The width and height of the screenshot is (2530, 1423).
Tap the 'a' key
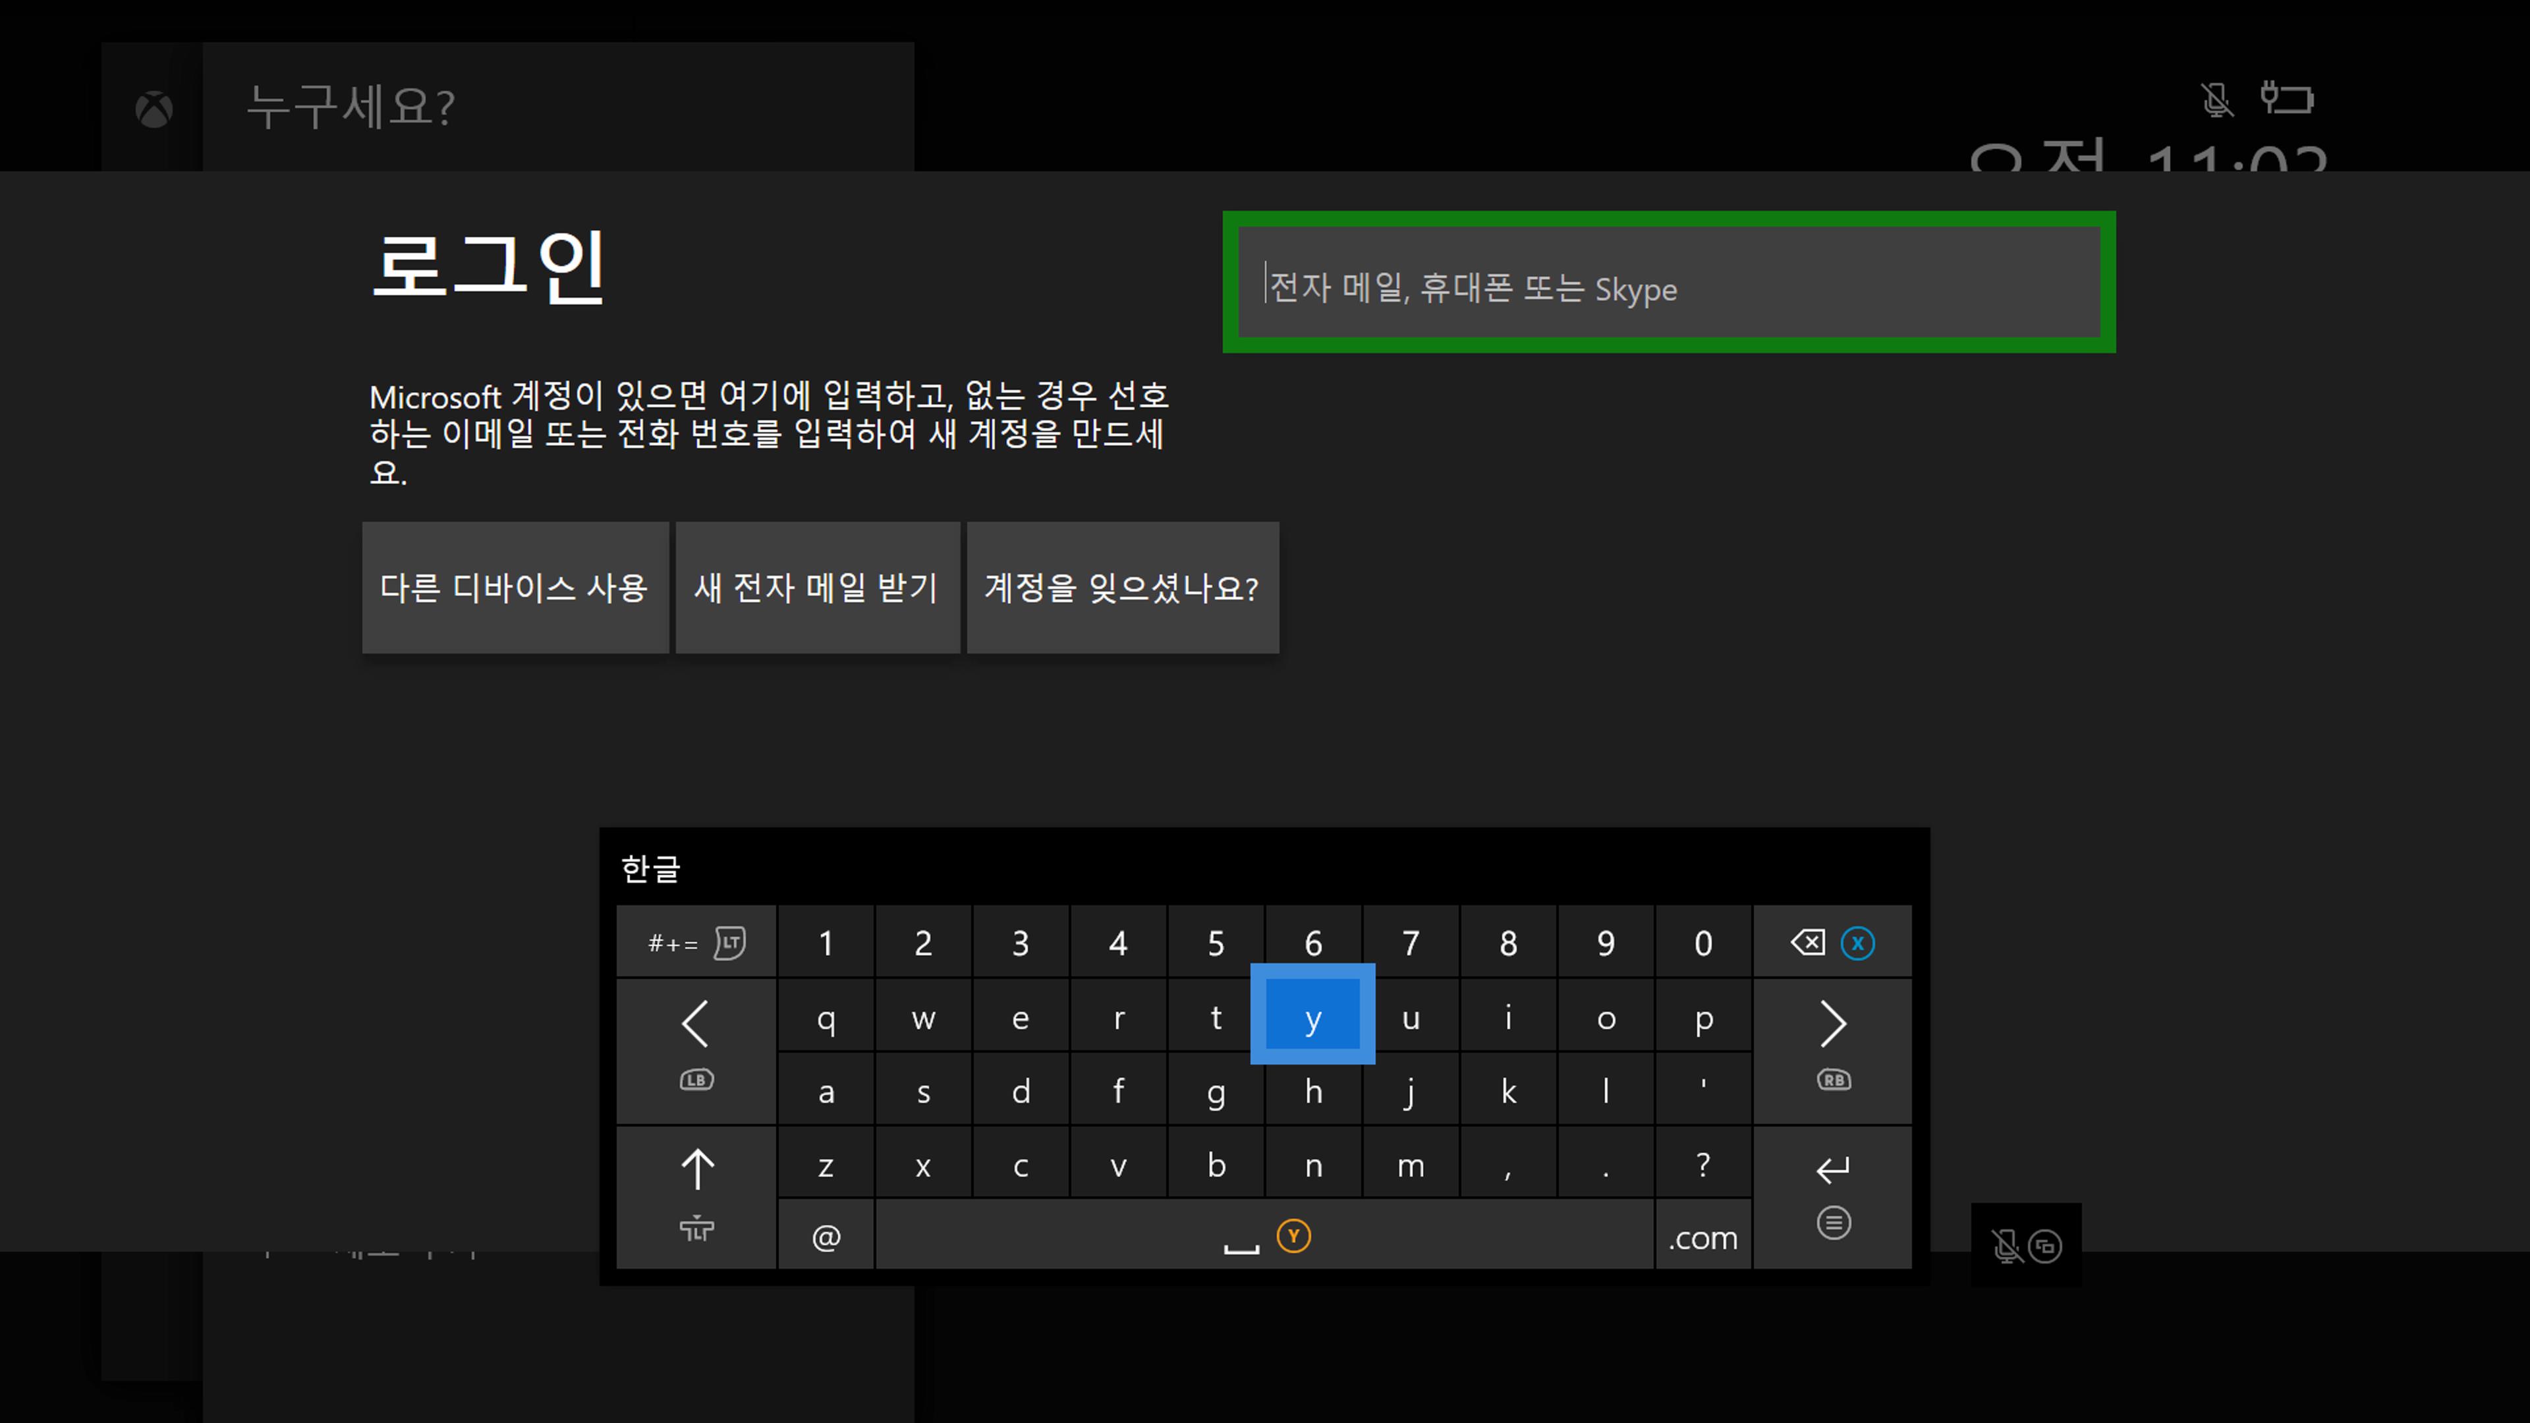826,1089
